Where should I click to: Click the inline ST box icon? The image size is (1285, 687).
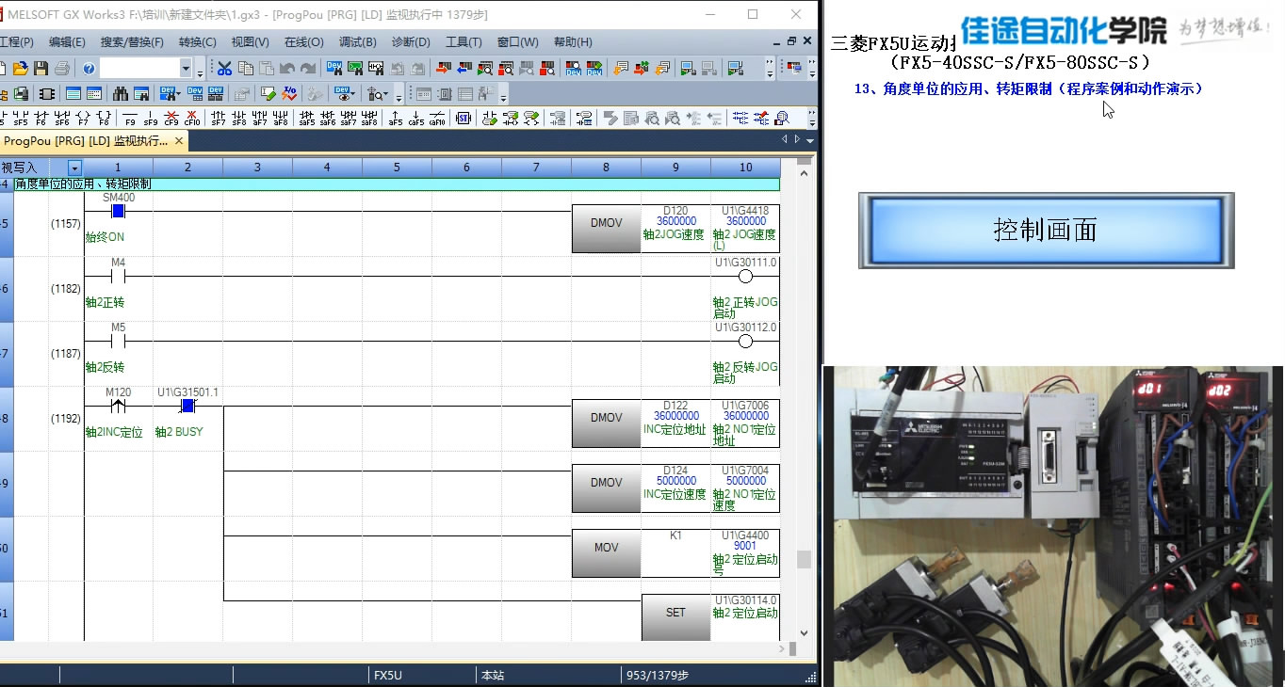pos(463,119)
